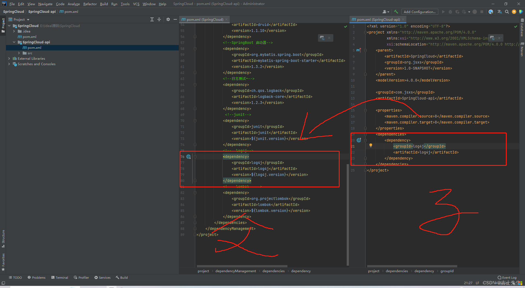Toggle the TODO tool window

coord(15,277)
